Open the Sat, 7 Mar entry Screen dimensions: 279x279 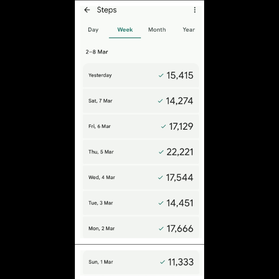[140, 101]
